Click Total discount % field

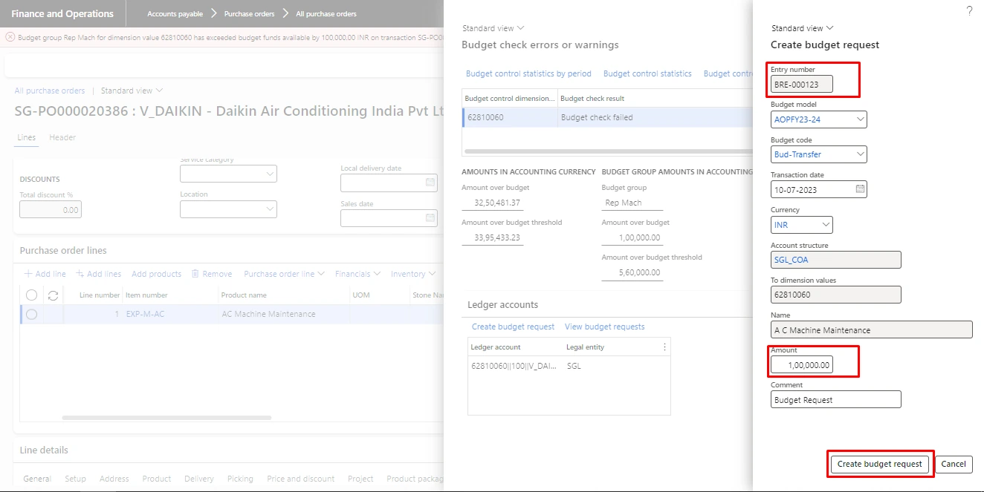pyautogui.click(x=51, y=209)
